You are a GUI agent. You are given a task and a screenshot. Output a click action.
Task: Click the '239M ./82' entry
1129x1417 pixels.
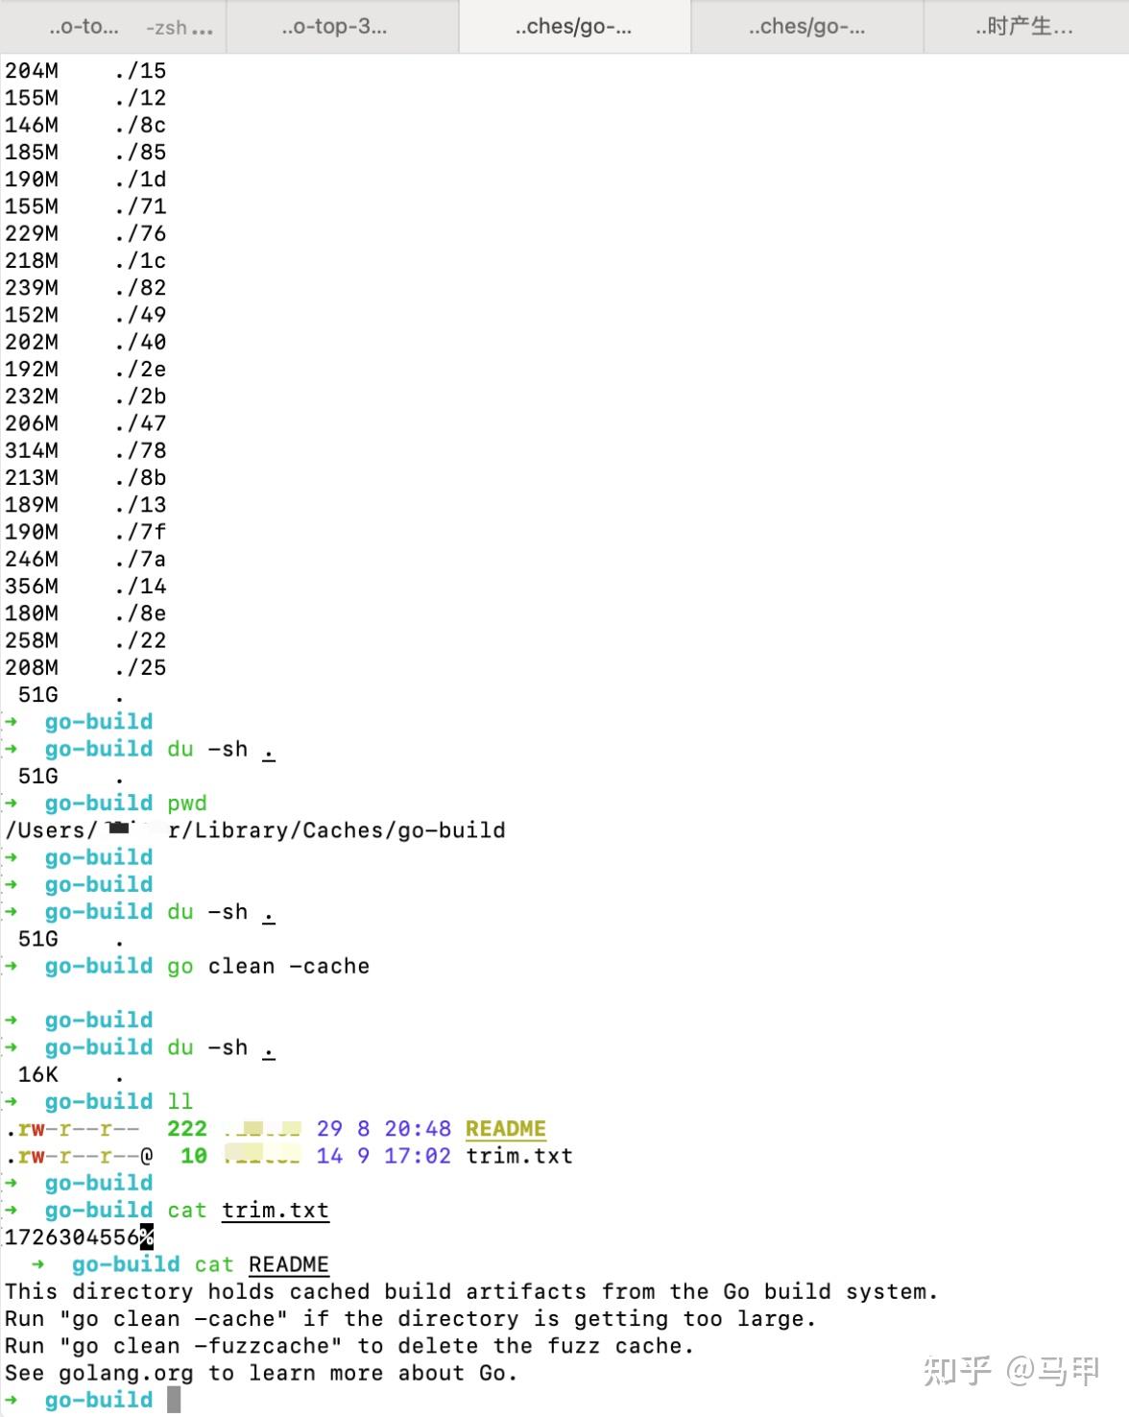(x=85, y=288)
